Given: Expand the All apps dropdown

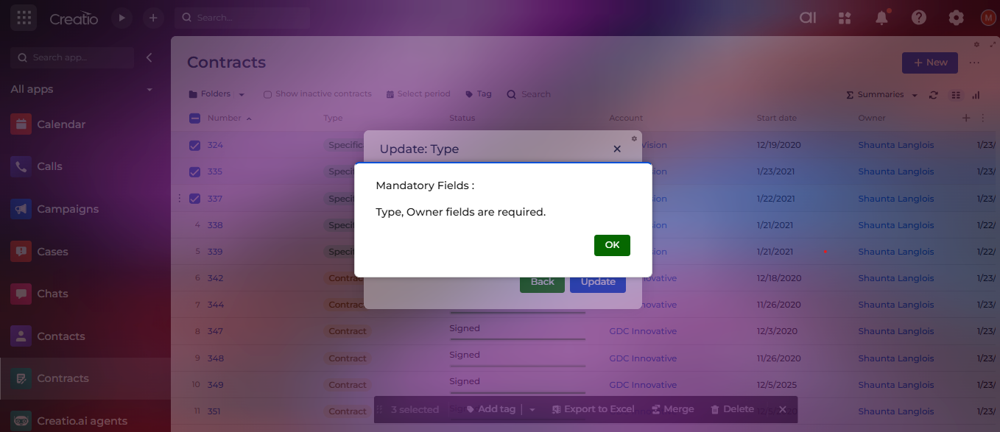Looking at the screenshot, I should tap(149, 90).
